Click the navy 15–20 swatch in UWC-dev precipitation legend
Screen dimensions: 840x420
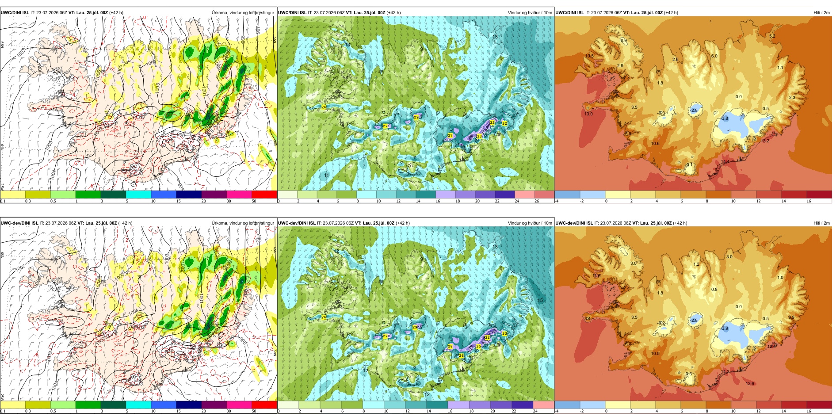pos(189,405)
